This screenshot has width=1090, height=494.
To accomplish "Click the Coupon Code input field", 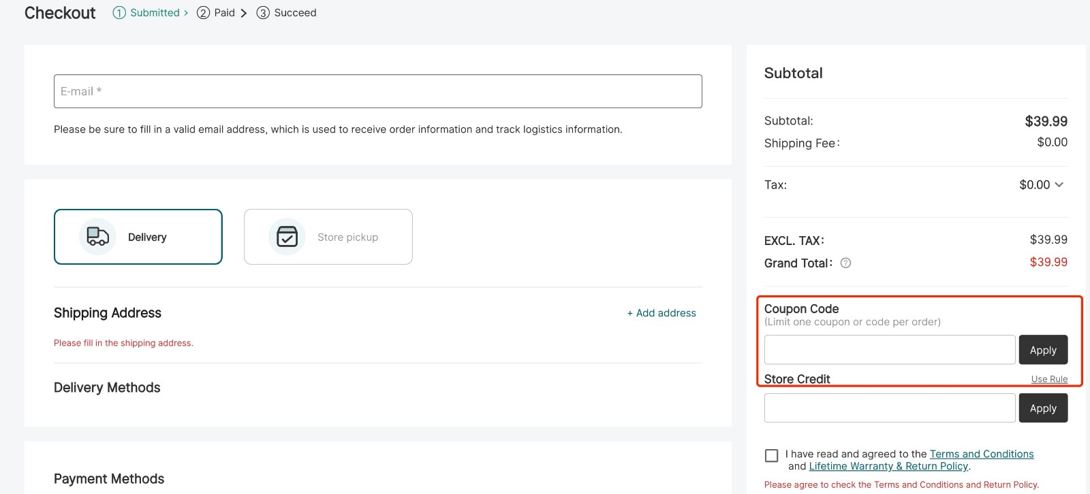I will click(890, 350).
